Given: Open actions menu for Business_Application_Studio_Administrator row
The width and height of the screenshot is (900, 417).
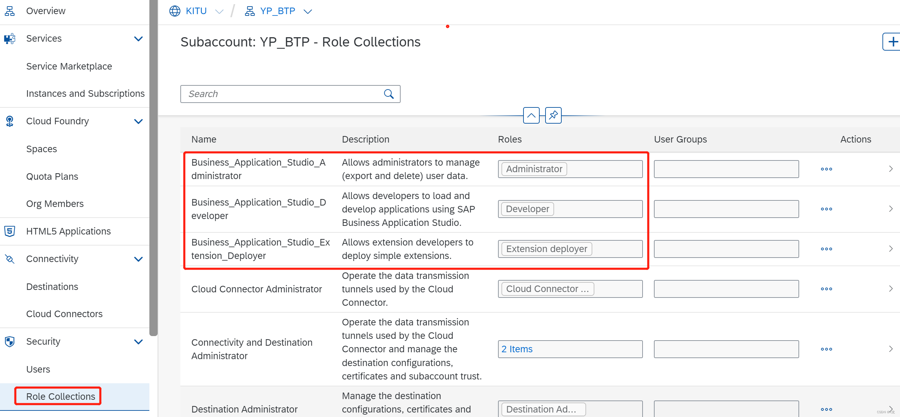Looking at the screenshot, I should tap(826, 169).
